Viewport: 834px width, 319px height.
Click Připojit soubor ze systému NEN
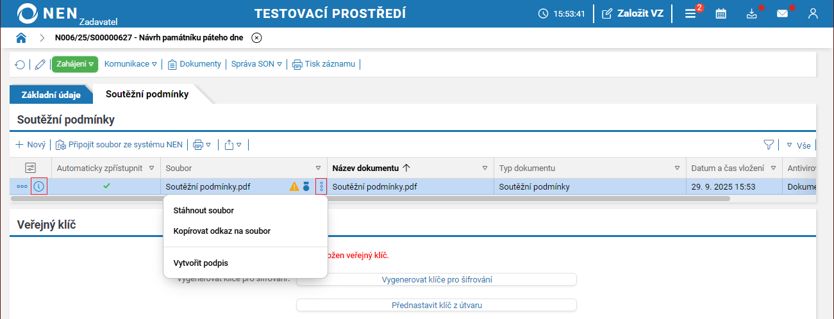pyautogui.click(x=119, y=145)
